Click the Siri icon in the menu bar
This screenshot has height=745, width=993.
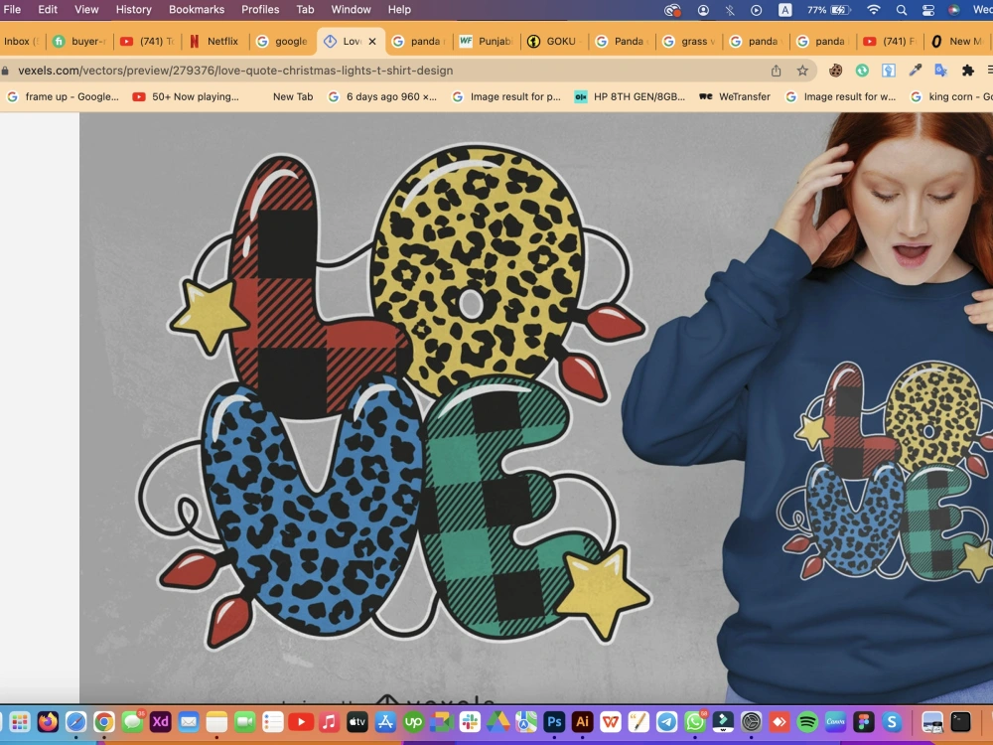[x=954, y=10]
